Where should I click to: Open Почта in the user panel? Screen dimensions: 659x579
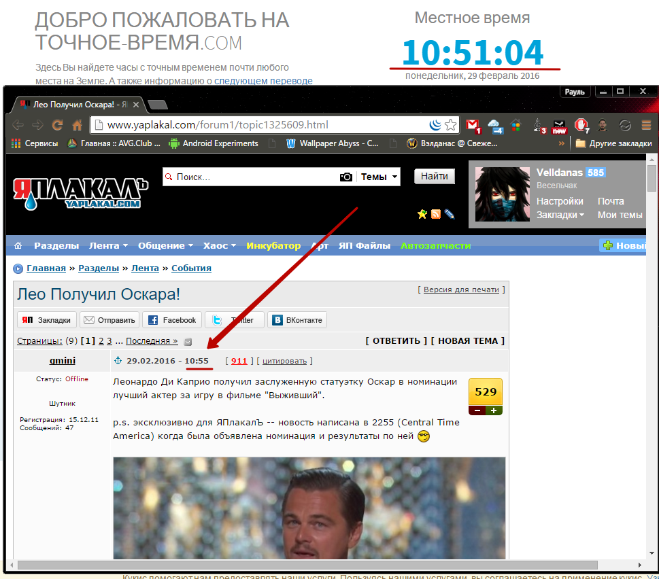point(611,201)
